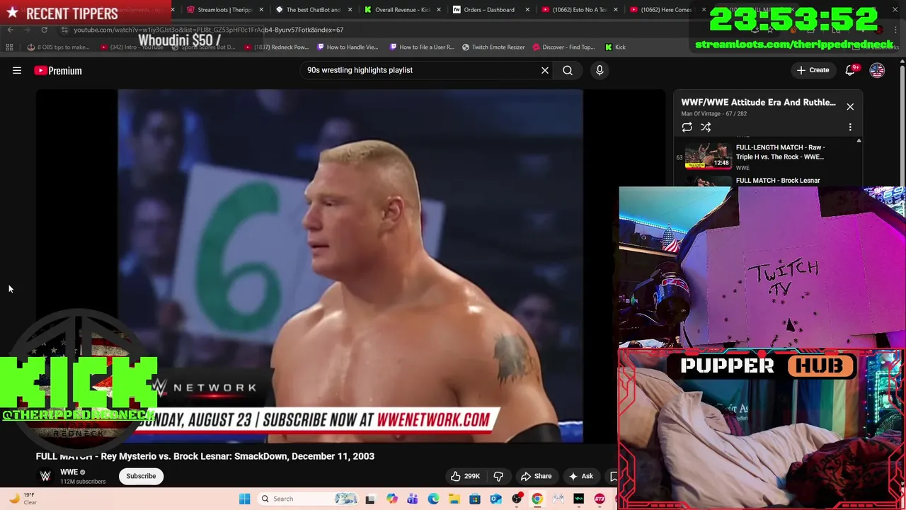
Task: Toggle shuffle playlist
Action: pos(706,127)
